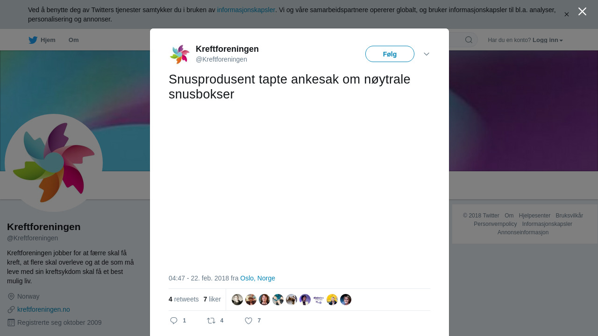Open the Om menu item

point(74,40)
